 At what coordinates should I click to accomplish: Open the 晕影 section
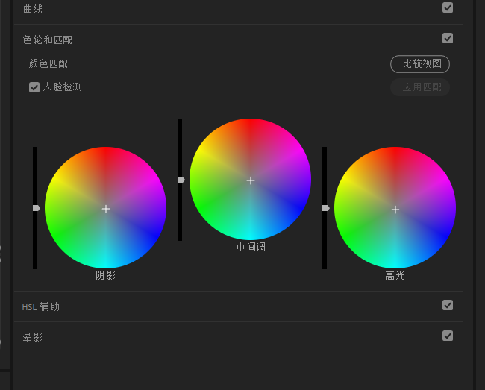[33, 337]
